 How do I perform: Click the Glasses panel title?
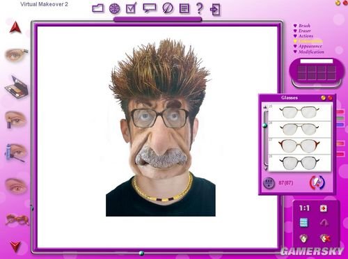[290, 97]
